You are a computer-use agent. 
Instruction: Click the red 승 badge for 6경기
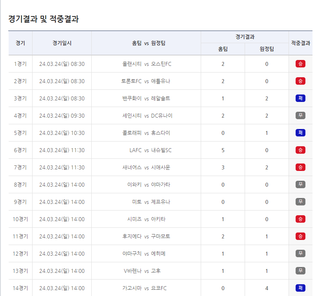(x=300, y=150)
